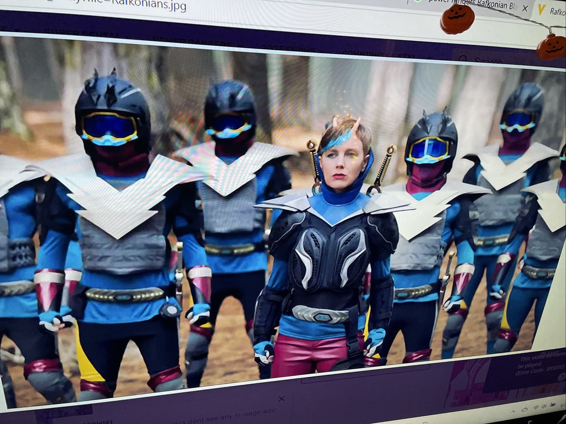
Task: Open the Wi-Fi network tray icon
Action: [536, 407]
